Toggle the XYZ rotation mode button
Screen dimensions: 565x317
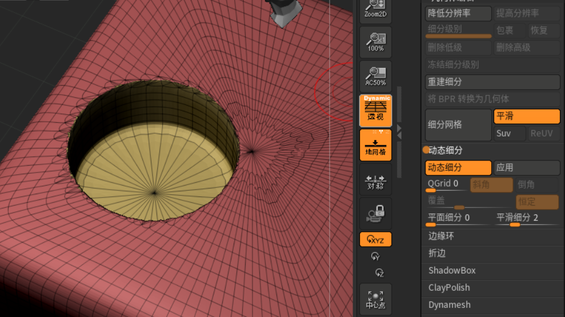[375, 239]
